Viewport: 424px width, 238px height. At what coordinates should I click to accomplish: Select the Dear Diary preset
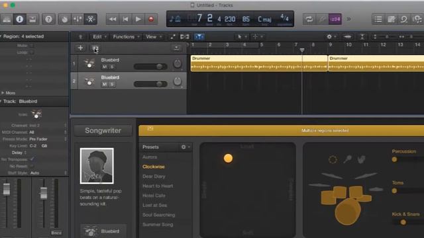click(x=154, y=177)
